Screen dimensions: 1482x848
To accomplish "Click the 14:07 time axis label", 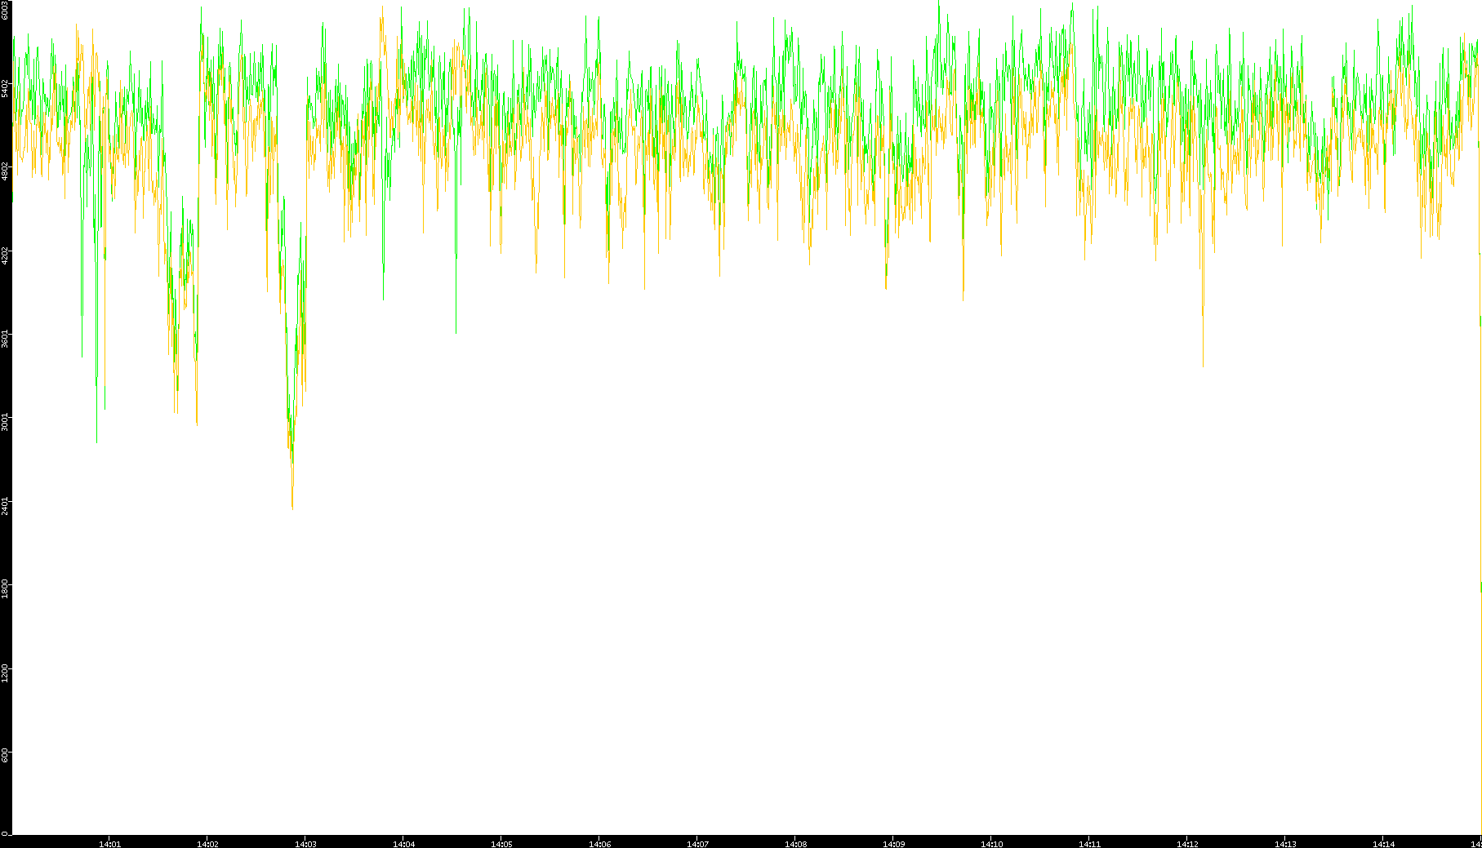I will tap(697, 844).
